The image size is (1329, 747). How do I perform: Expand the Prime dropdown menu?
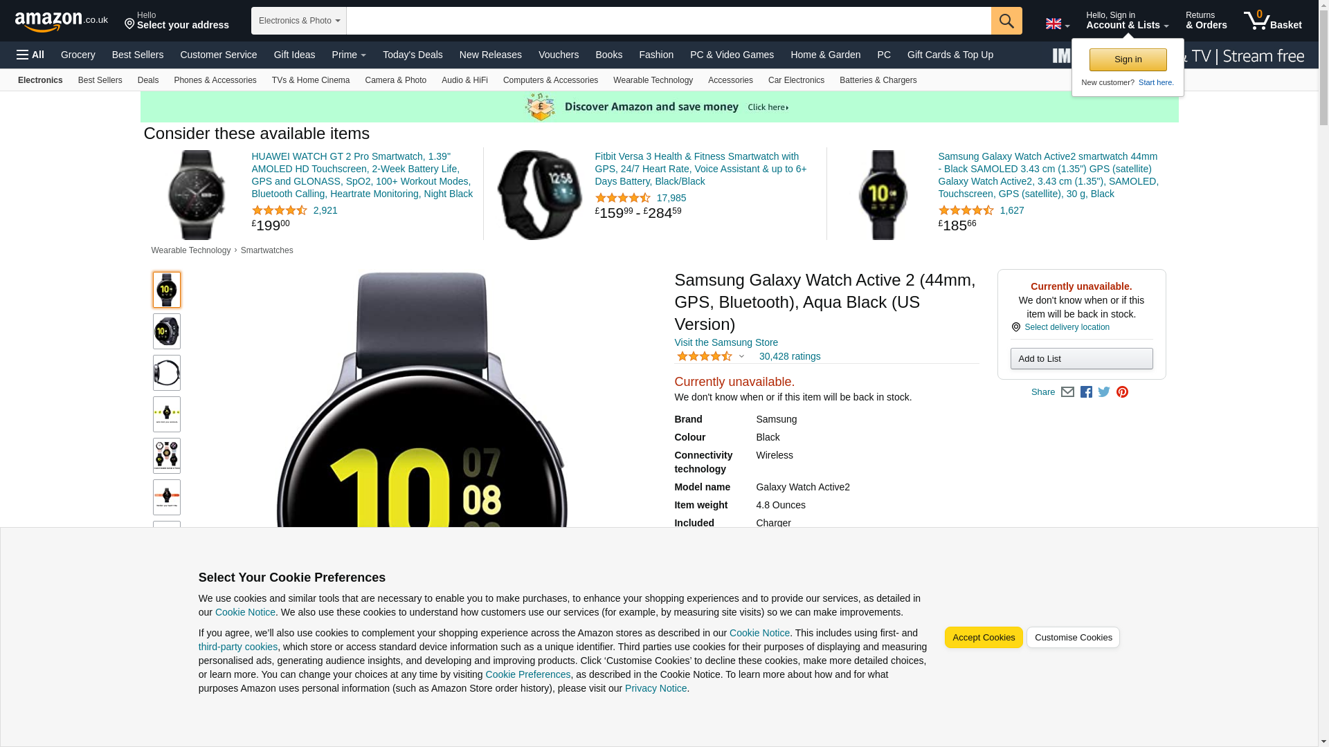(349, 55)
